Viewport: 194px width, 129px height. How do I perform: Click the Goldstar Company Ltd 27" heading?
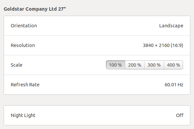35,9
